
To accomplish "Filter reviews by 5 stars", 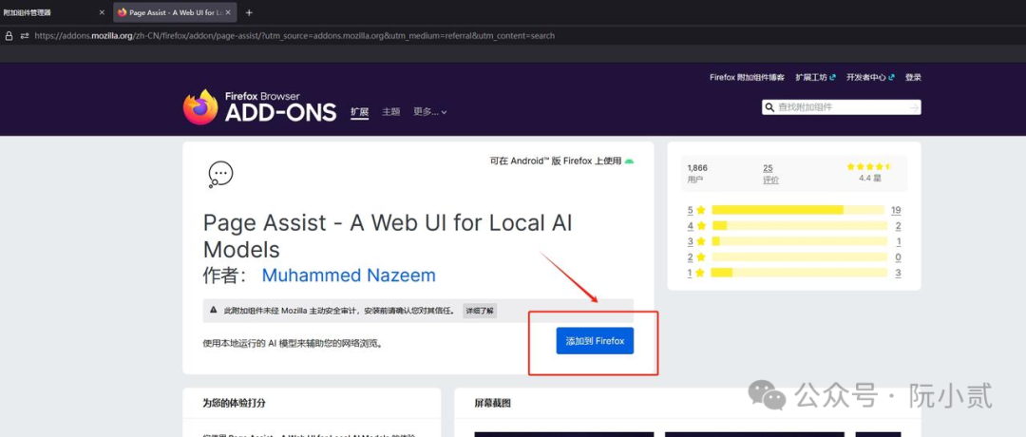I will [x=696, y=210].
